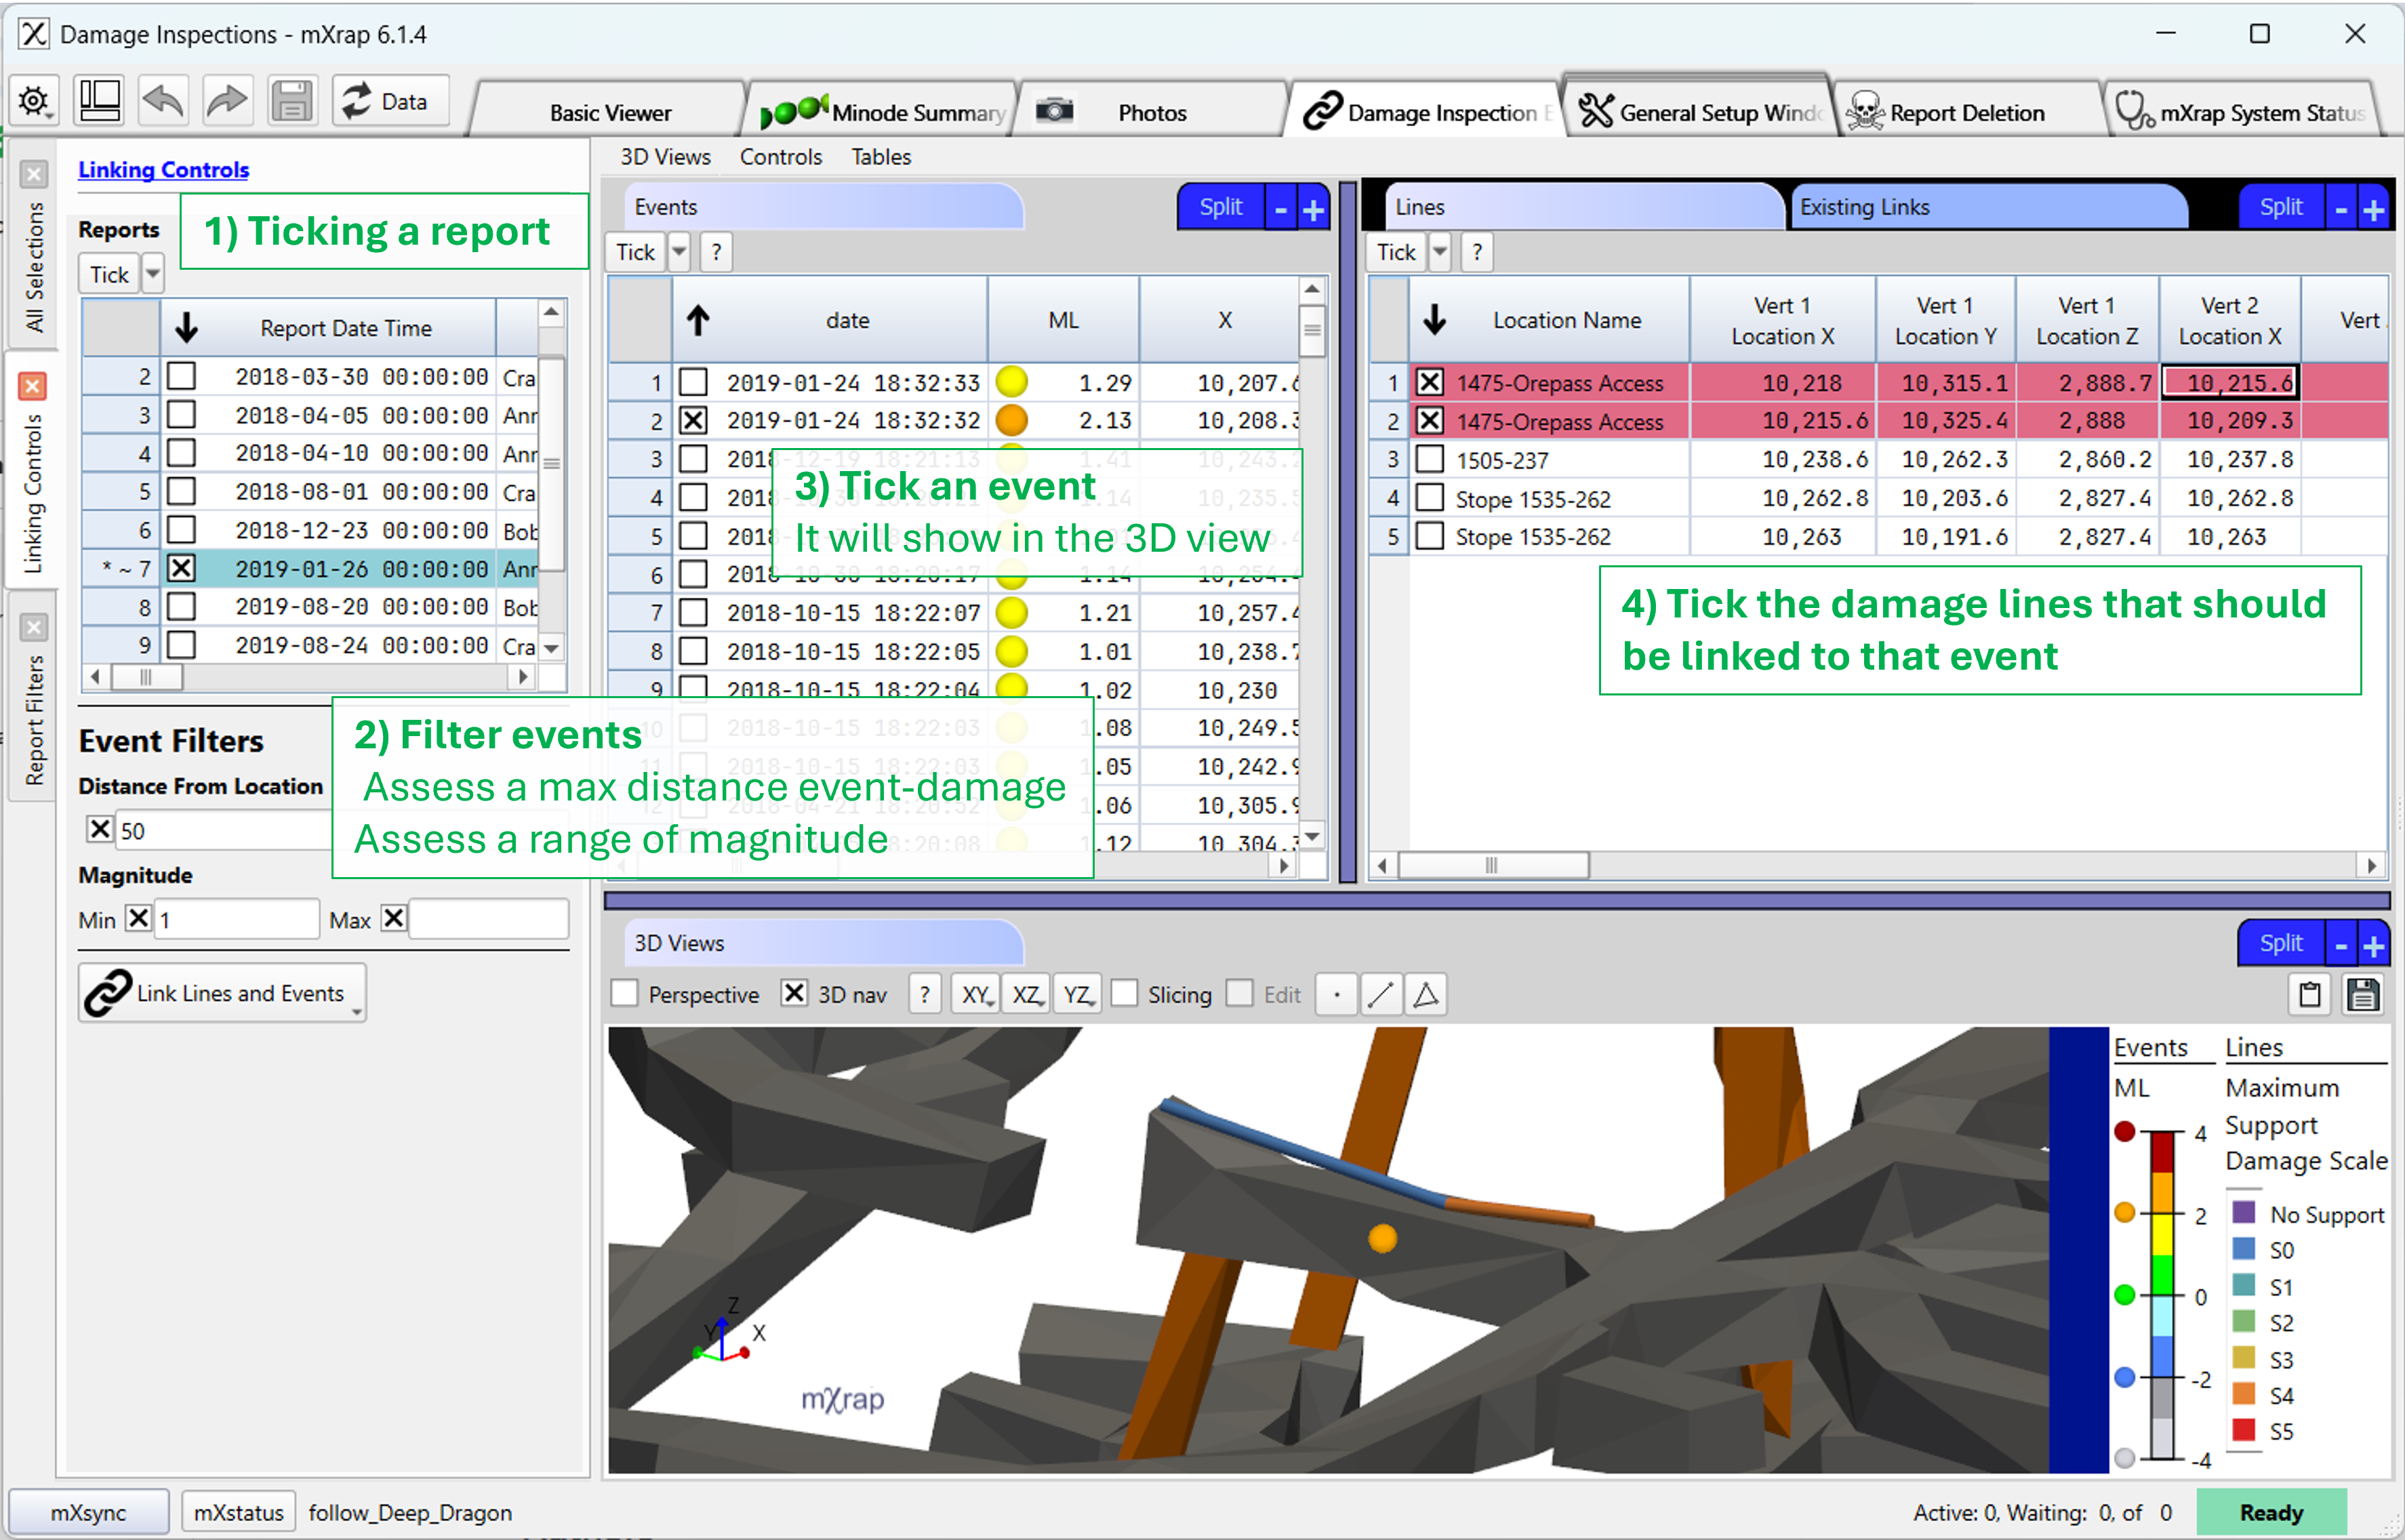Toggle the 3D nav checkbox
This screenshot has width=2405, height=1540.
pyautogui.click(x=794, y=993)
